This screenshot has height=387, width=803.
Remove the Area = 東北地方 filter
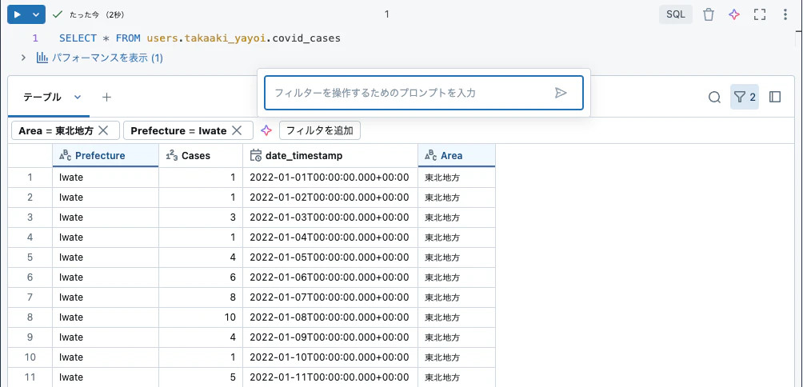pyautogui.click(x=103, y=130)
